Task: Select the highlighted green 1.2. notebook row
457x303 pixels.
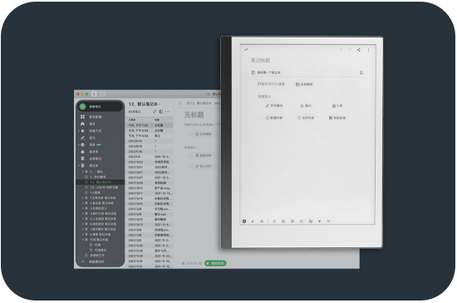Action: [x=101, y=182]
